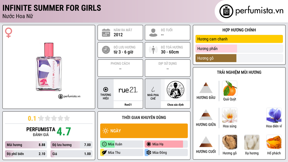
Task: Click the Hương giữa pyramid icon
Action: point(206,115)
